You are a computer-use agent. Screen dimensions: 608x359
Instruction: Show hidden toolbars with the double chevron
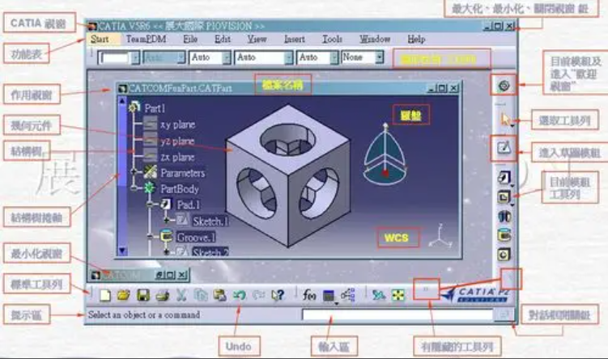(x=426, y=289)
